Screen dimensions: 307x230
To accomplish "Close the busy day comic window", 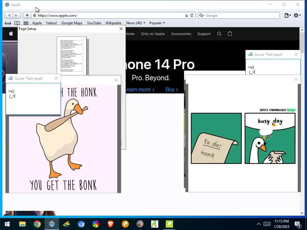I will coord(296,79).
